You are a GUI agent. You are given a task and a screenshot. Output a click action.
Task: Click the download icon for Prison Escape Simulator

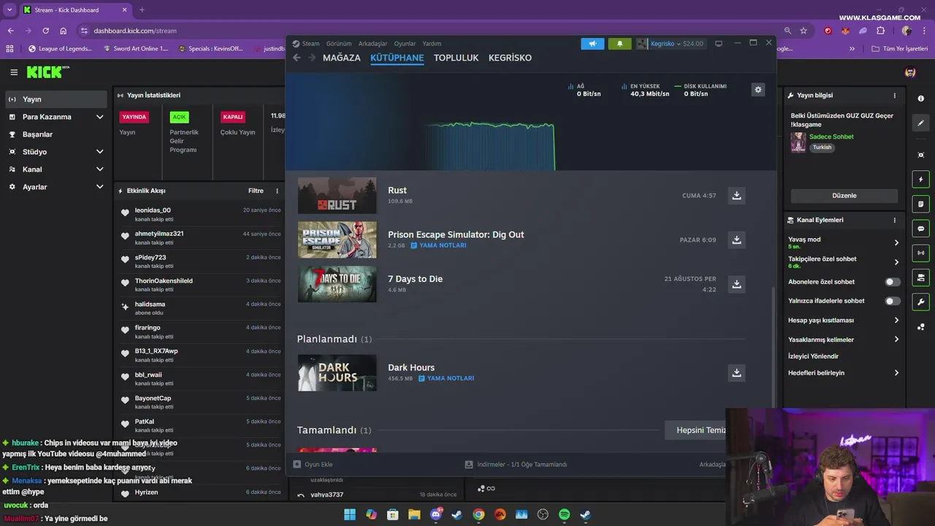[736, 240]
